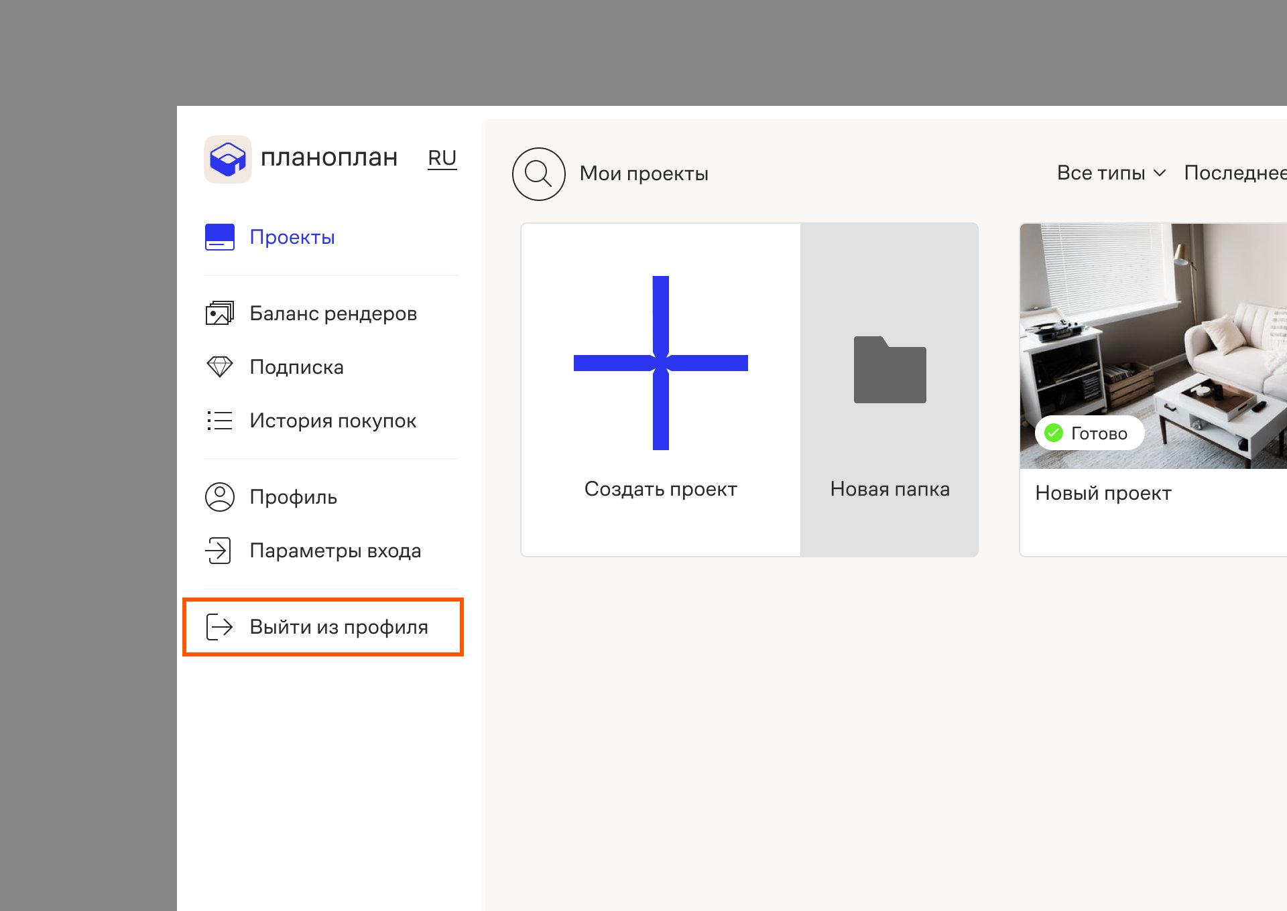Switch language via RU link
The width and height of the screenshot is (1287, 911).
(442, 158)
